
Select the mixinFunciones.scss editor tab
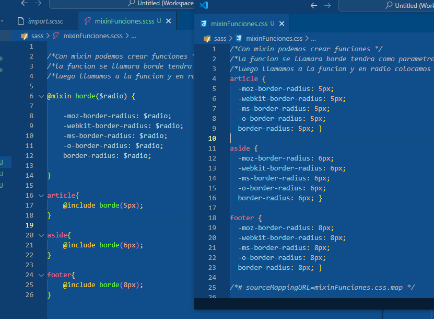(124, 21)
